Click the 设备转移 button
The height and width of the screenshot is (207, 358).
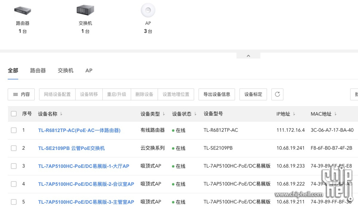coord(89,94)
